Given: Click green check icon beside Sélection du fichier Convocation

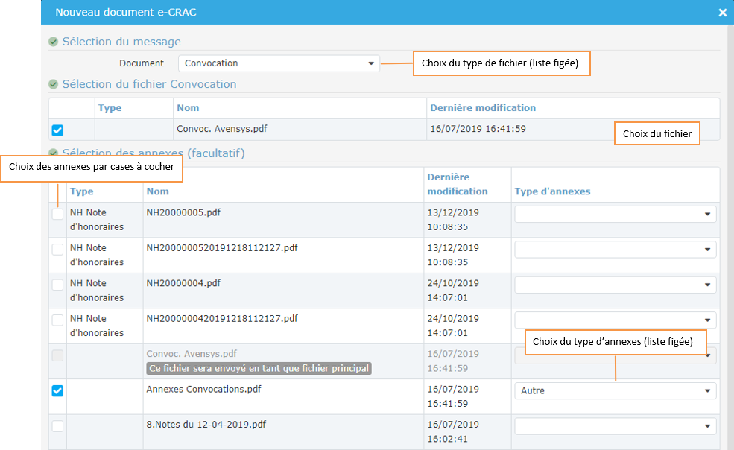Looking at the screenshot, I should [53, 84].
